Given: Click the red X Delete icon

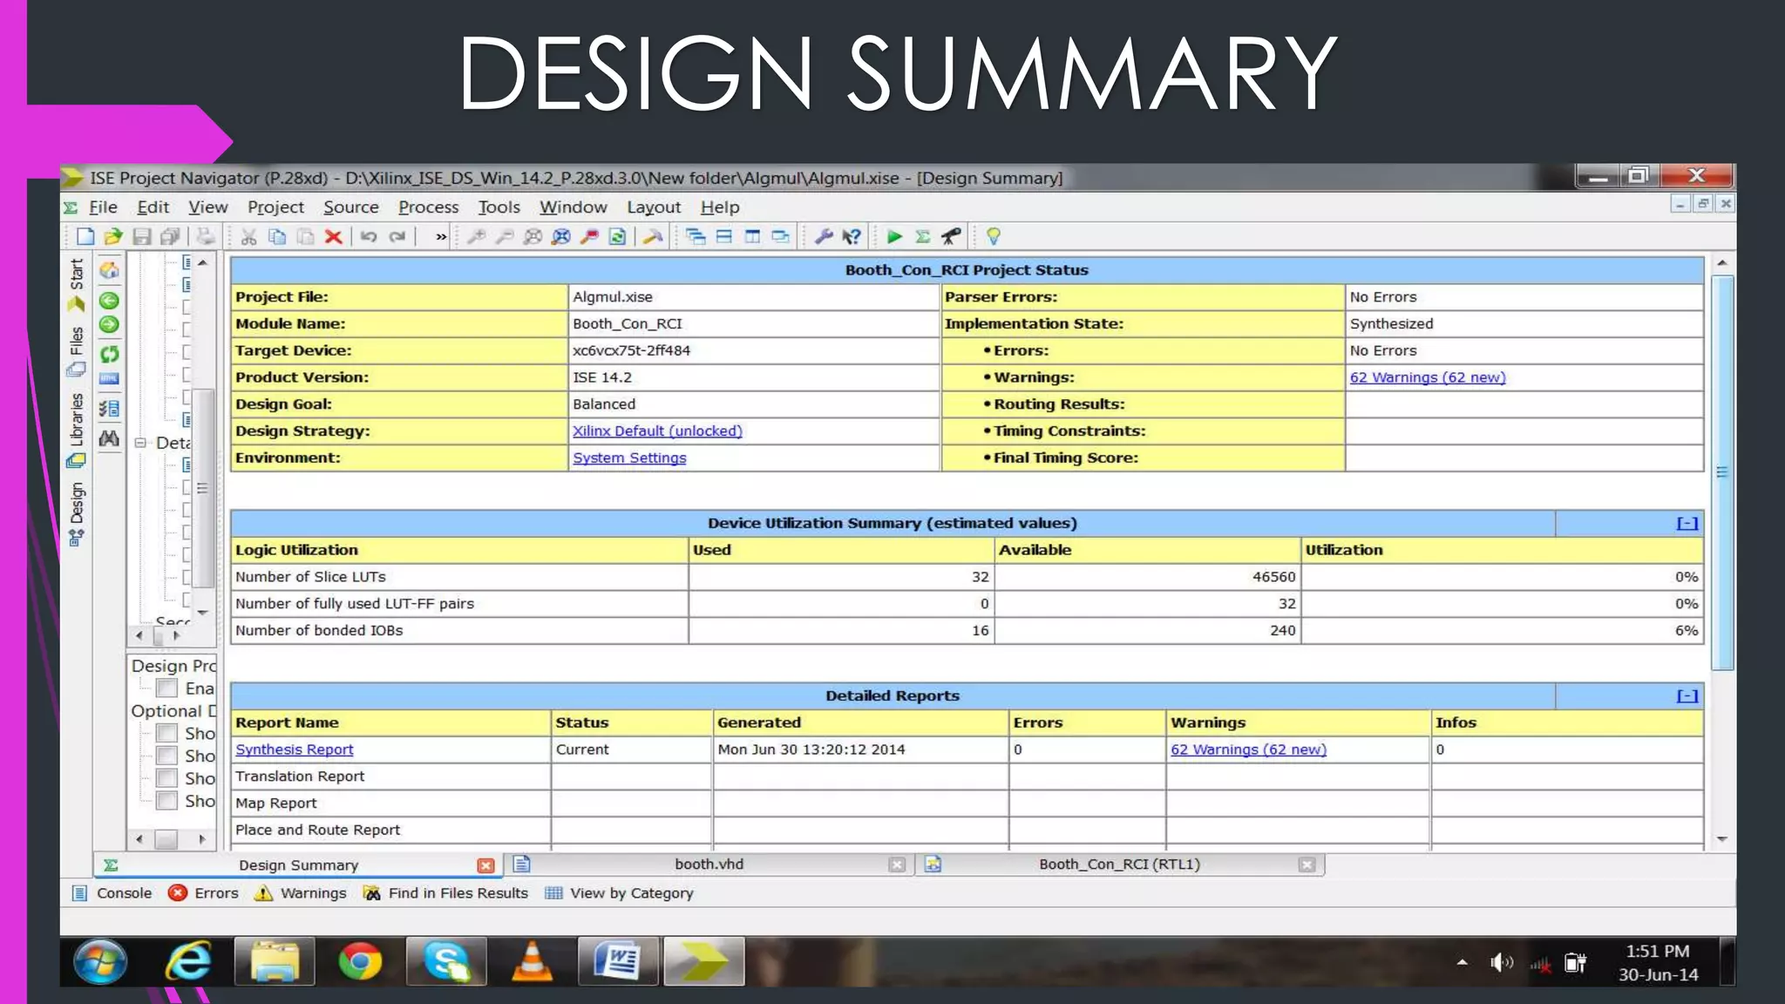Looking at the screenshot, I should pos(333,236).
